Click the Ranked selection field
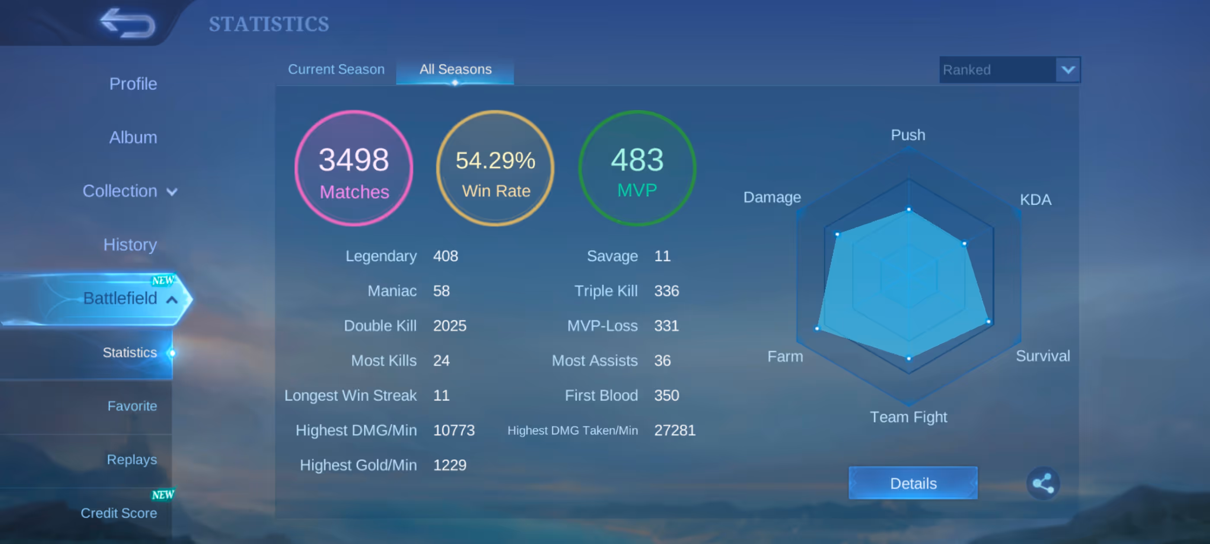The width and height of the screenshot is (1210, 544). tap(997, 70)
